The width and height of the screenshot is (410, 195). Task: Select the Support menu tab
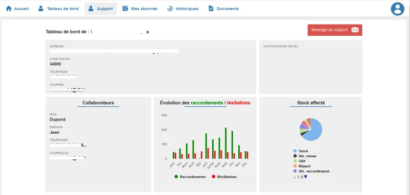pyautogui.click(x=100, y=9)
